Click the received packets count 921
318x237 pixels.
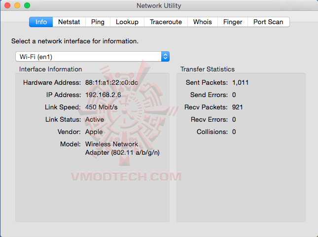pos(238,107)
